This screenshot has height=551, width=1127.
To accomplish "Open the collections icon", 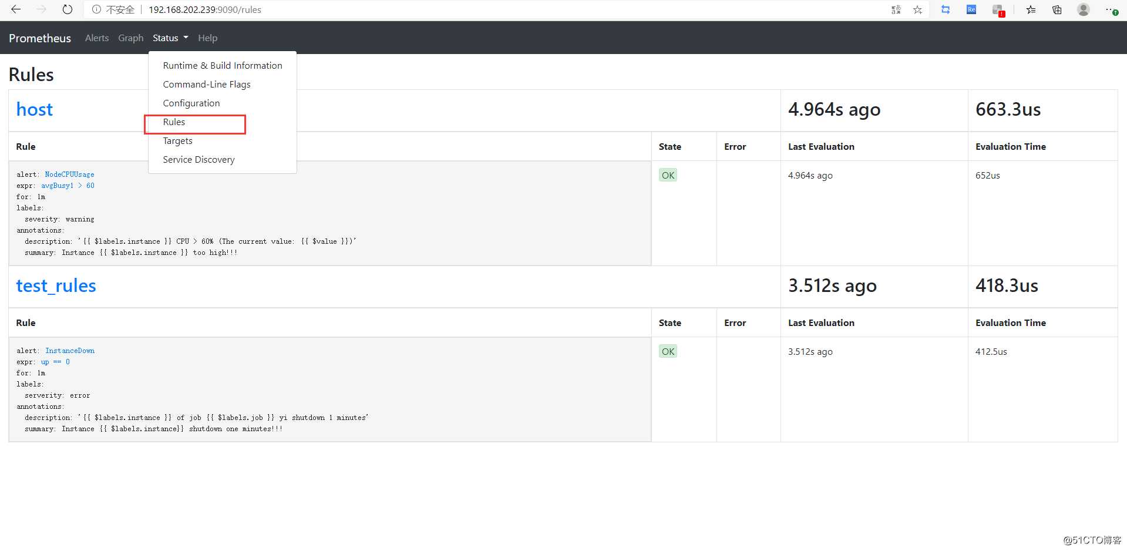I will point(1057,9).
